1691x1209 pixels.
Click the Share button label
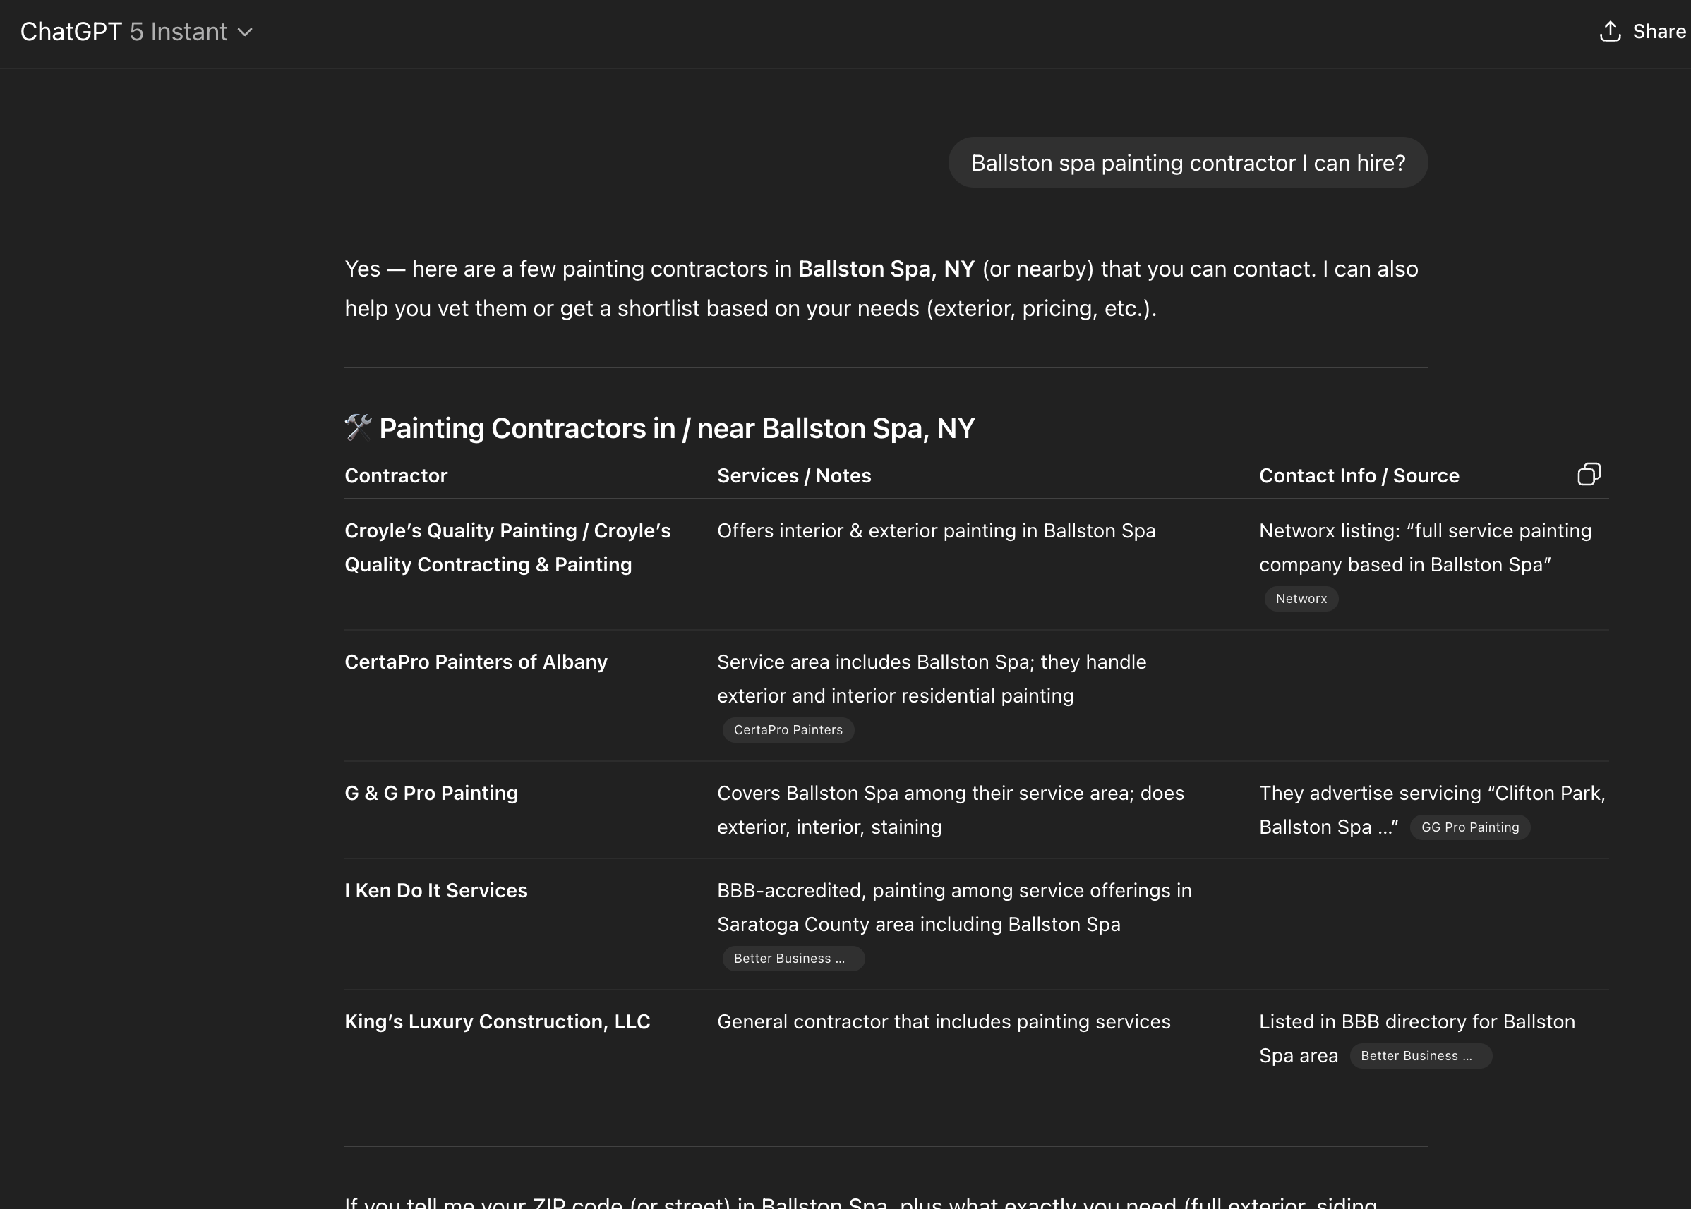(x=1659, y=31)
